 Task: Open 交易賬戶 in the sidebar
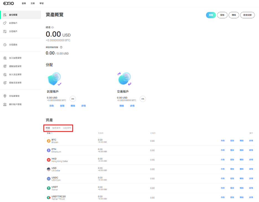pyautogui.click(x=13, y=32)
